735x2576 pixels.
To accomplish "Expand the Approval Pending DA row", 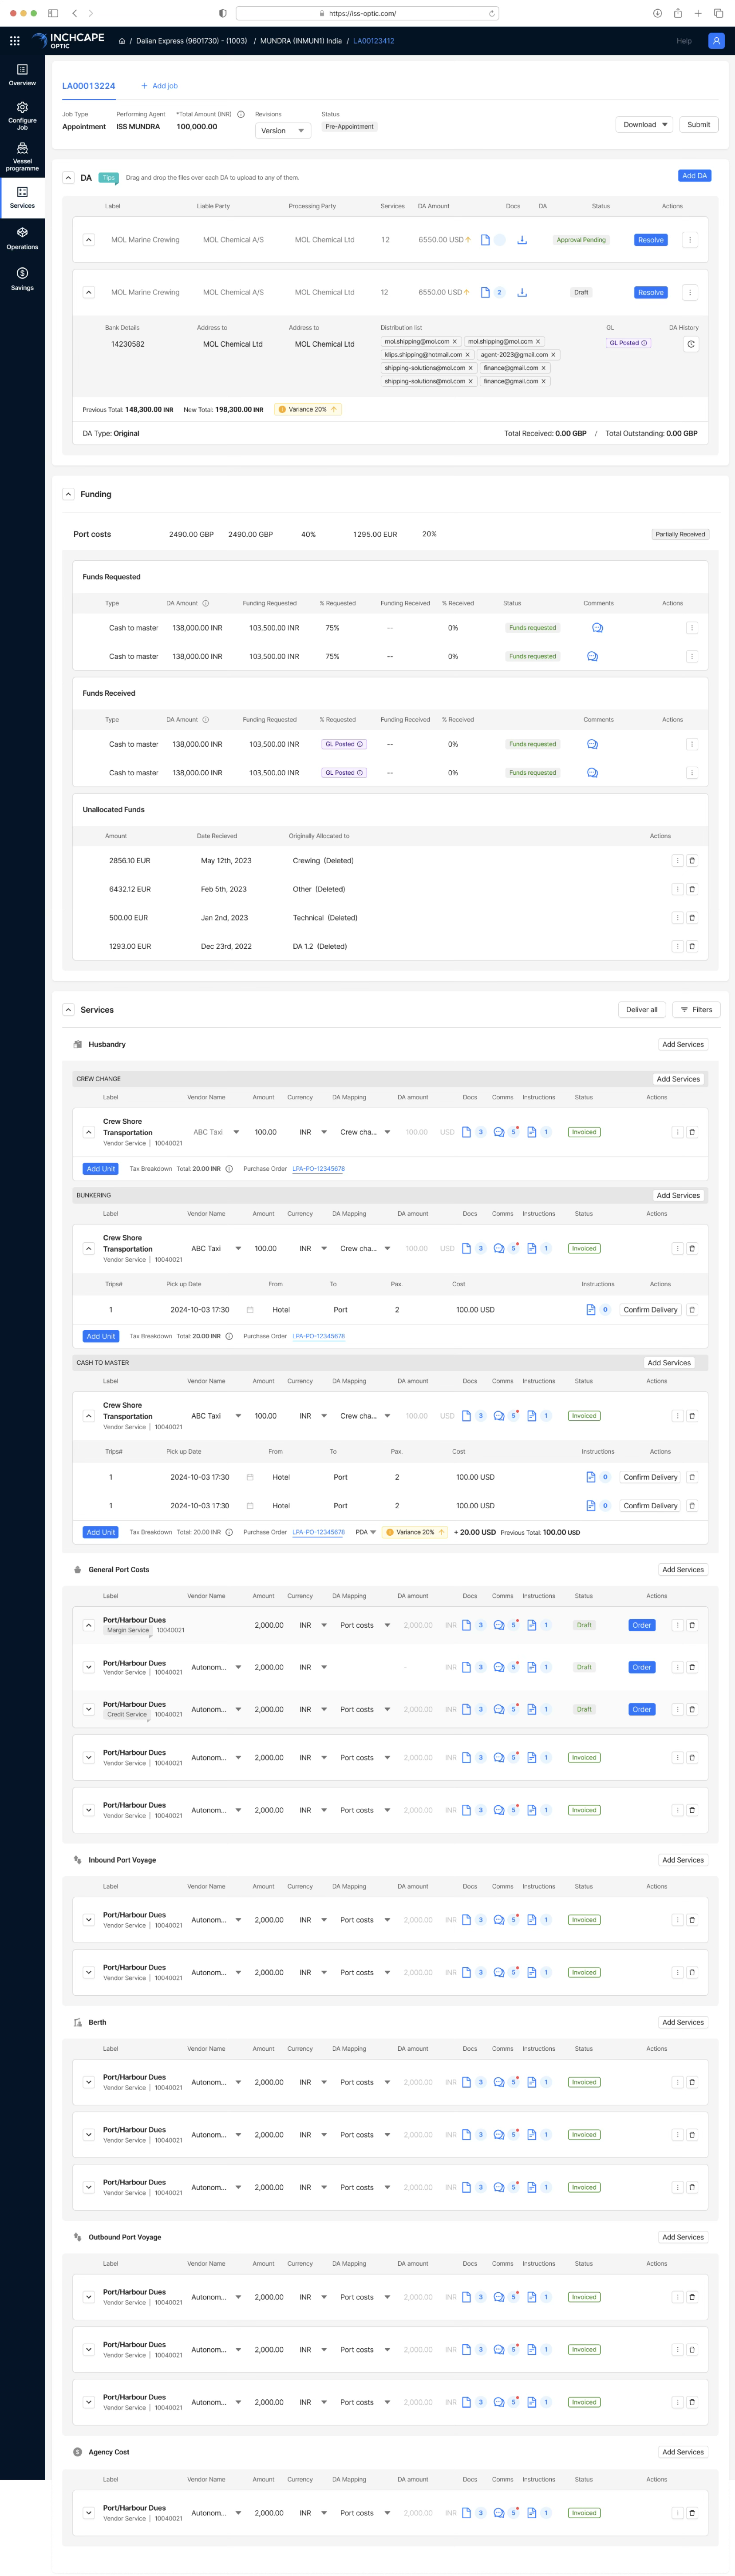I will click(89, 240).
